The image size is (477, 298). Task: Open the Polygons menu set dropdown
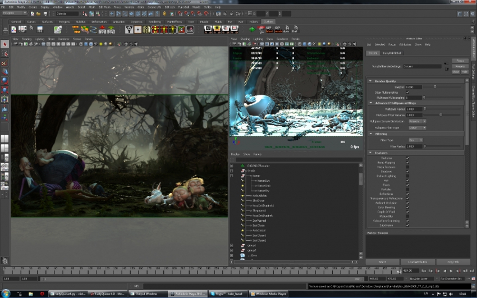click(x=14, y=13)
